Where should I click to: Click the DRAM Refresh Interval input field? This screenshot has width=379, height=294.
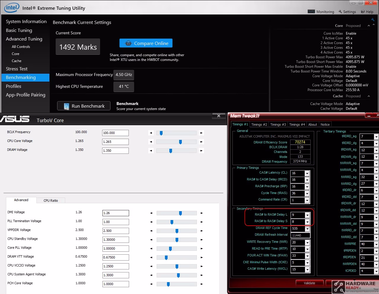(300, 235)
